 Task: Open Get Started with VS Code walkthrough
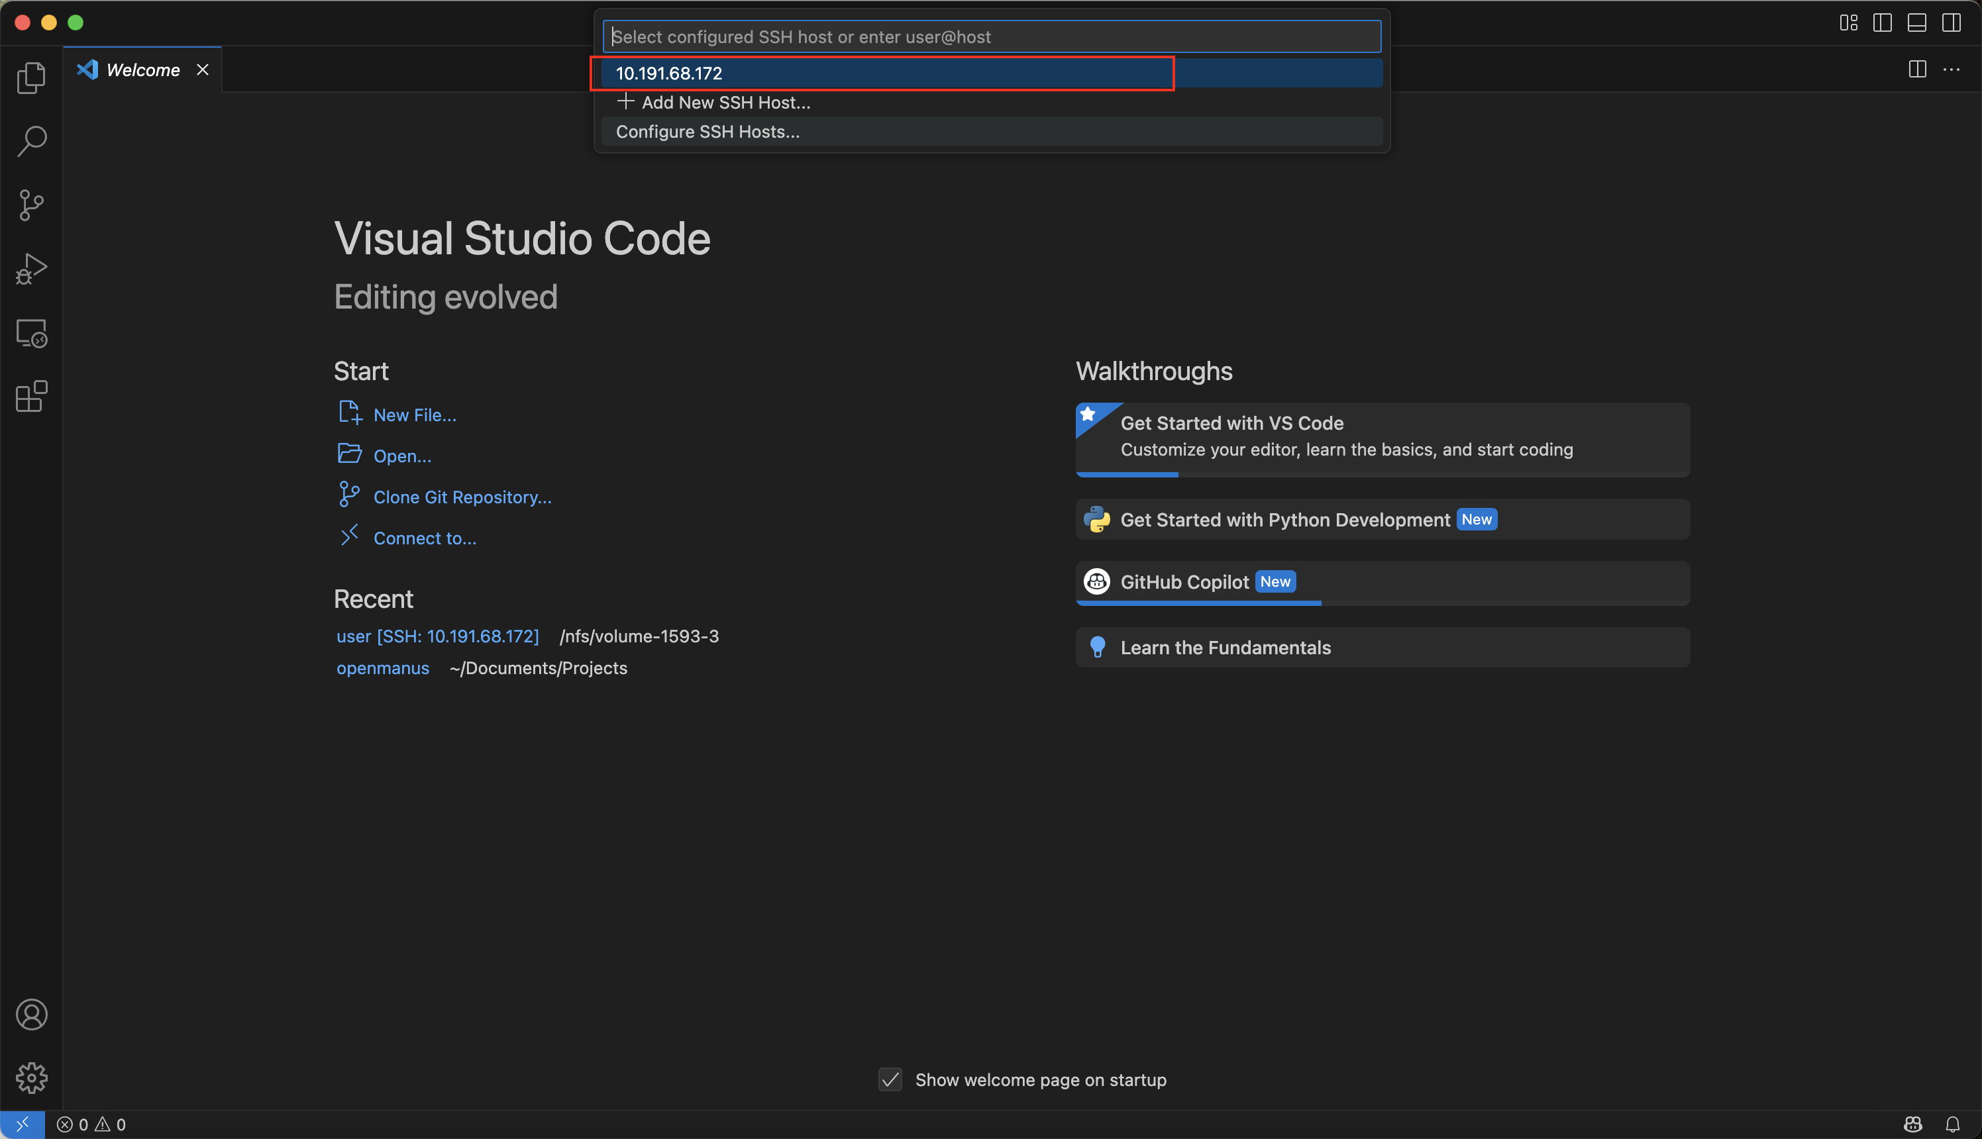(1382, 439)
